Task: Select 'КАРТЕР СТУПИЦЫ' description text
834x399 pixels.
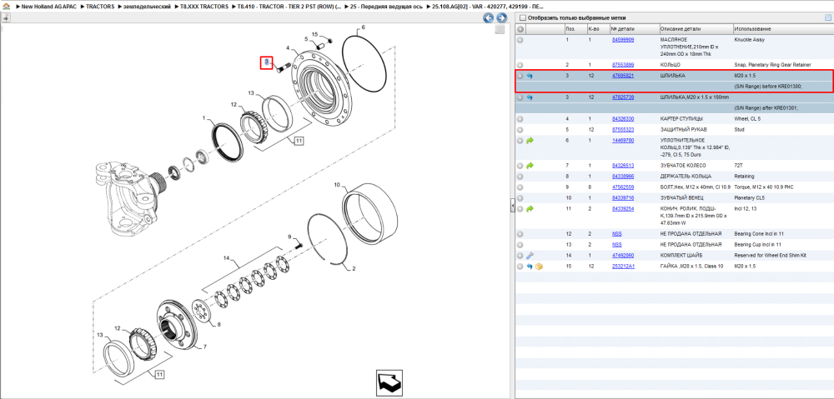Action: [x=683, y=119]
